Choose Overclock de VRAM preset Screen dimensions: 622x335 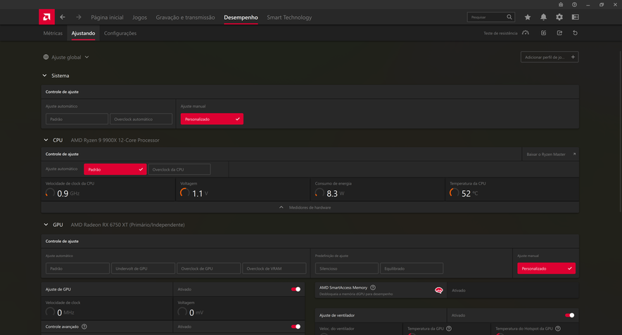pyautogui.click(x=274, y=268)
